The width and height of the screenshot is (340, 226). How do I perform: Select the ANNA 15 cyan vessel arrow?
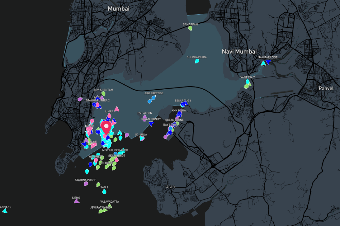pyautogui.click(x=4, y=211)
